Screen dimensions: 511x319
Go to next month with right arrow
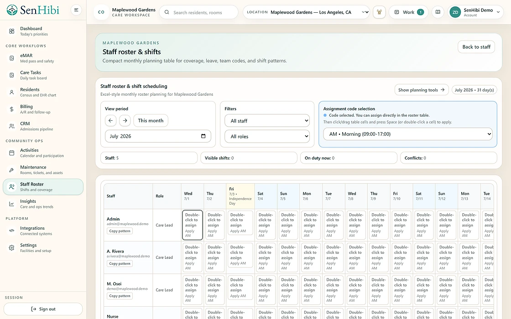tap(125, 120)
